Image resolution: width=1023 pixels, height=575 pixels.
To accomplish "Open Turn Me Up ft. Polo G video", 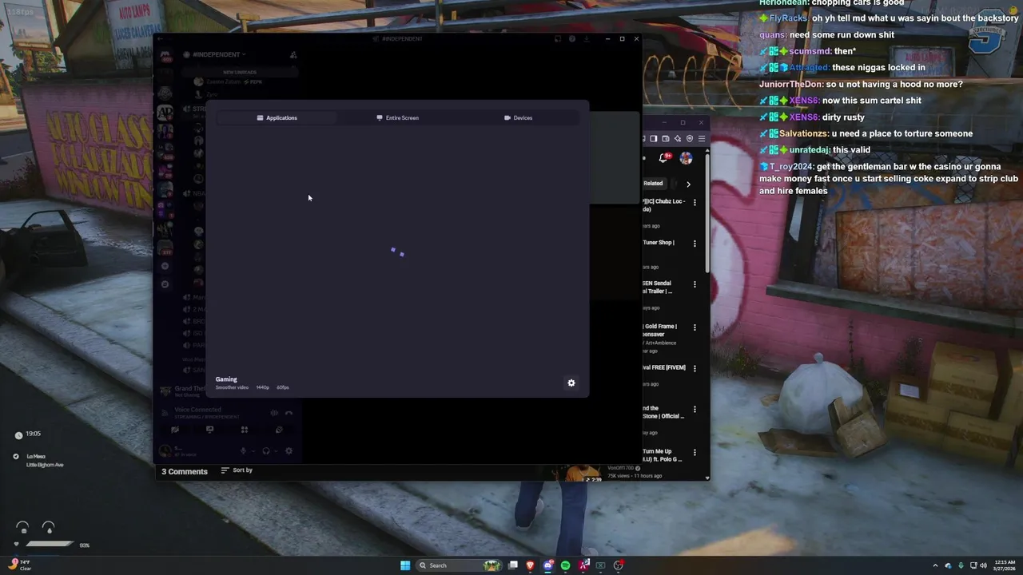I will [x=663, y=455].
